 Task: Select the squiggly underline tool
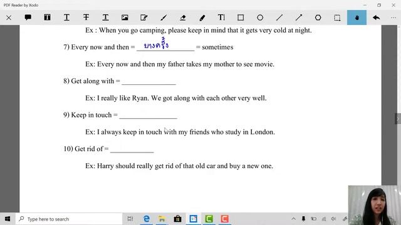tap(105, 17)
